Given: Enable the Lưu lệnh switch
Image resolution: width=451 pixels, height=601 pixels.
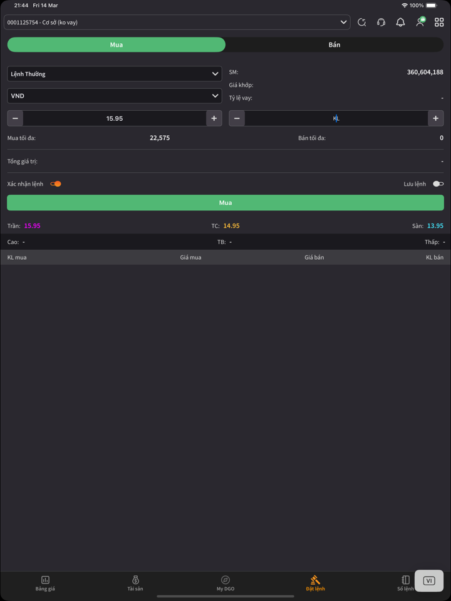Looking at the screenshot, I should (x=438, y=184).
